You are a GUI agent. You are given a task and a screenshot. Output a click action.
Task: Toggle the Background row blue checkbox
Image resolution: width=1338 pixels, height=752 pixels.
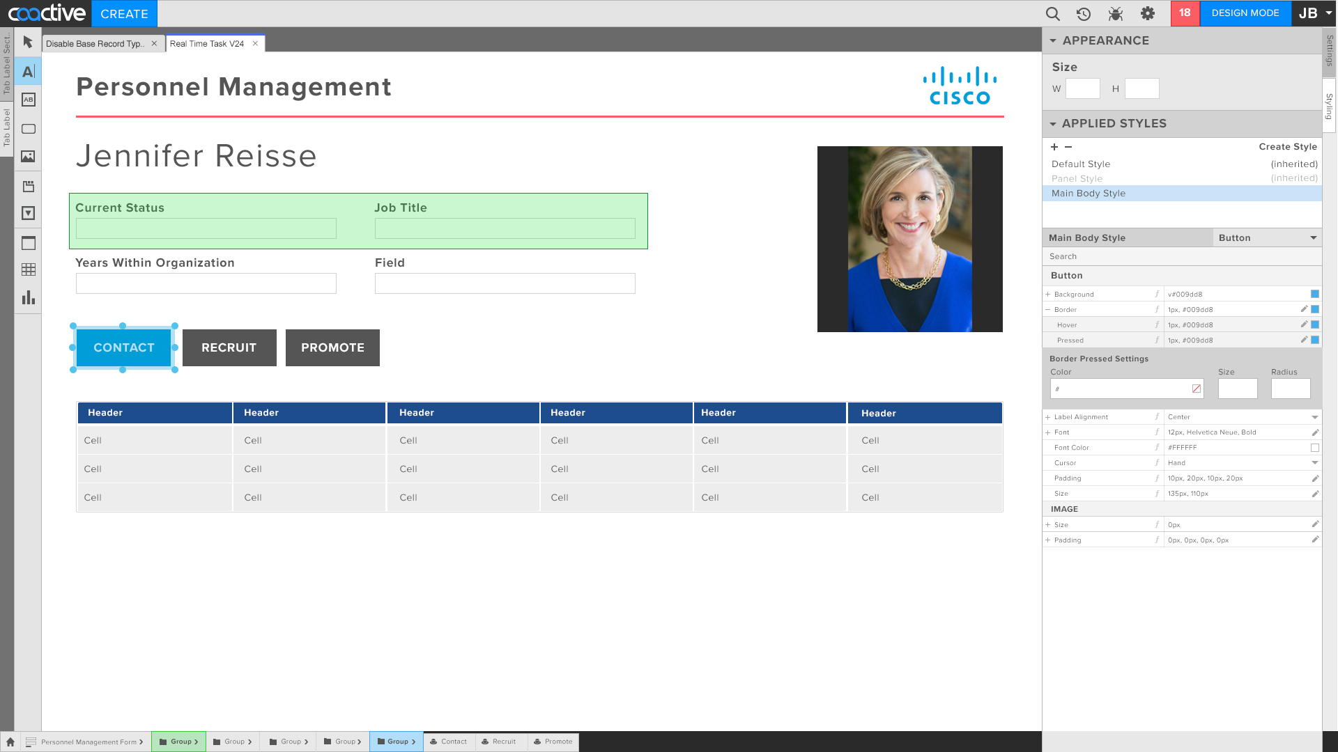[x=1314, y=295]
